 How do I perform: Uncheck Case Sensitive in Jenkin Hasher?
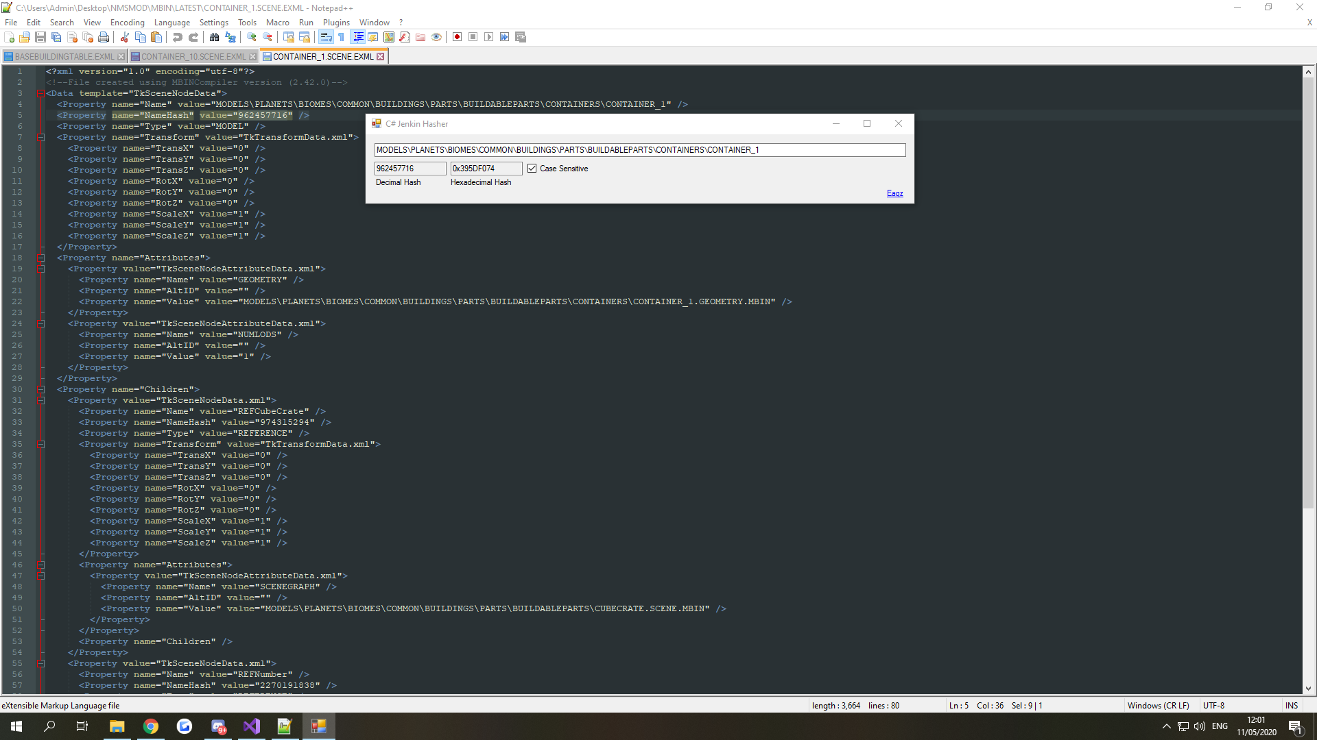tap(532, 169)
